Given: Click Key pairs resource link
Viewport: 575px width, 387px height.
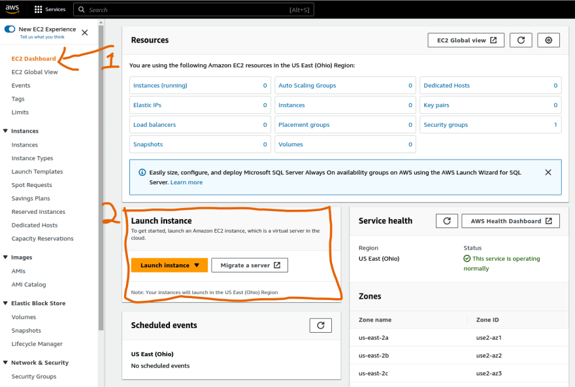Looking at the screenshot, I should point(436,105).
